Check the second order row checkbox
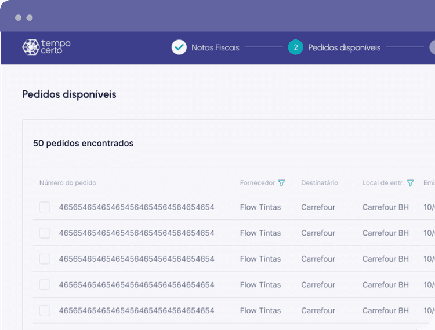Screen dimensions: 435x330 tap(45, 233)
